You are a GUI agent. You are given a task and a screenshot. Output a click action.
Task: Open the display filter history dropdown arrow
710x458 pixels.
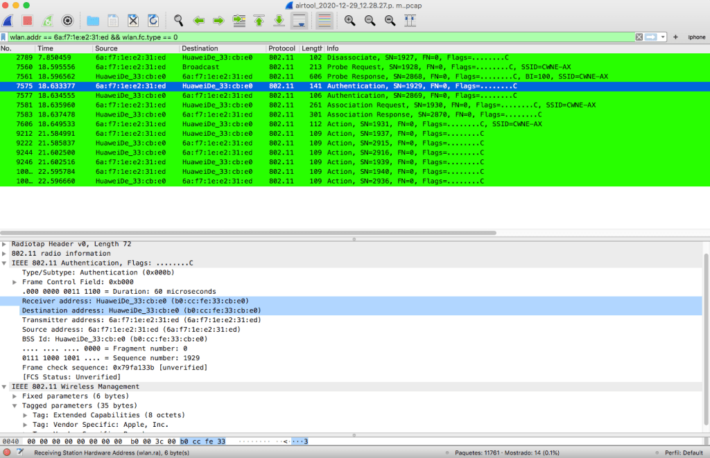click(x=664, y=37)
